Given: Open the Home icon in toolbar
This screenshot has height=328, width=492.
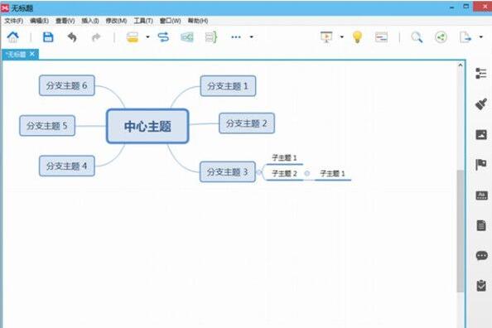Looking at the screenshot, I should click(x=13, y=37).
